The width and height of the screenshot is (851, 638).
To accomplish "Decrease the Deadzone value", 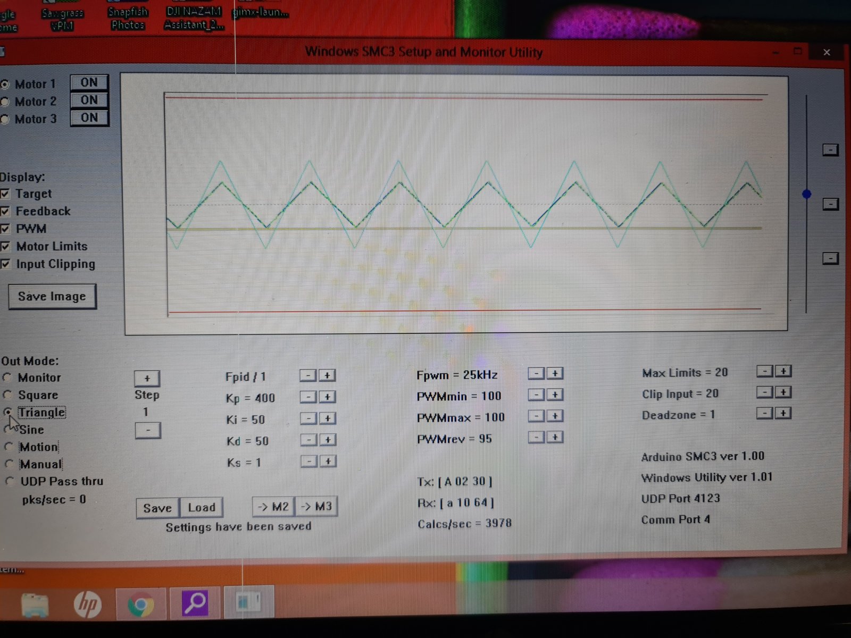I will point(764,413).
